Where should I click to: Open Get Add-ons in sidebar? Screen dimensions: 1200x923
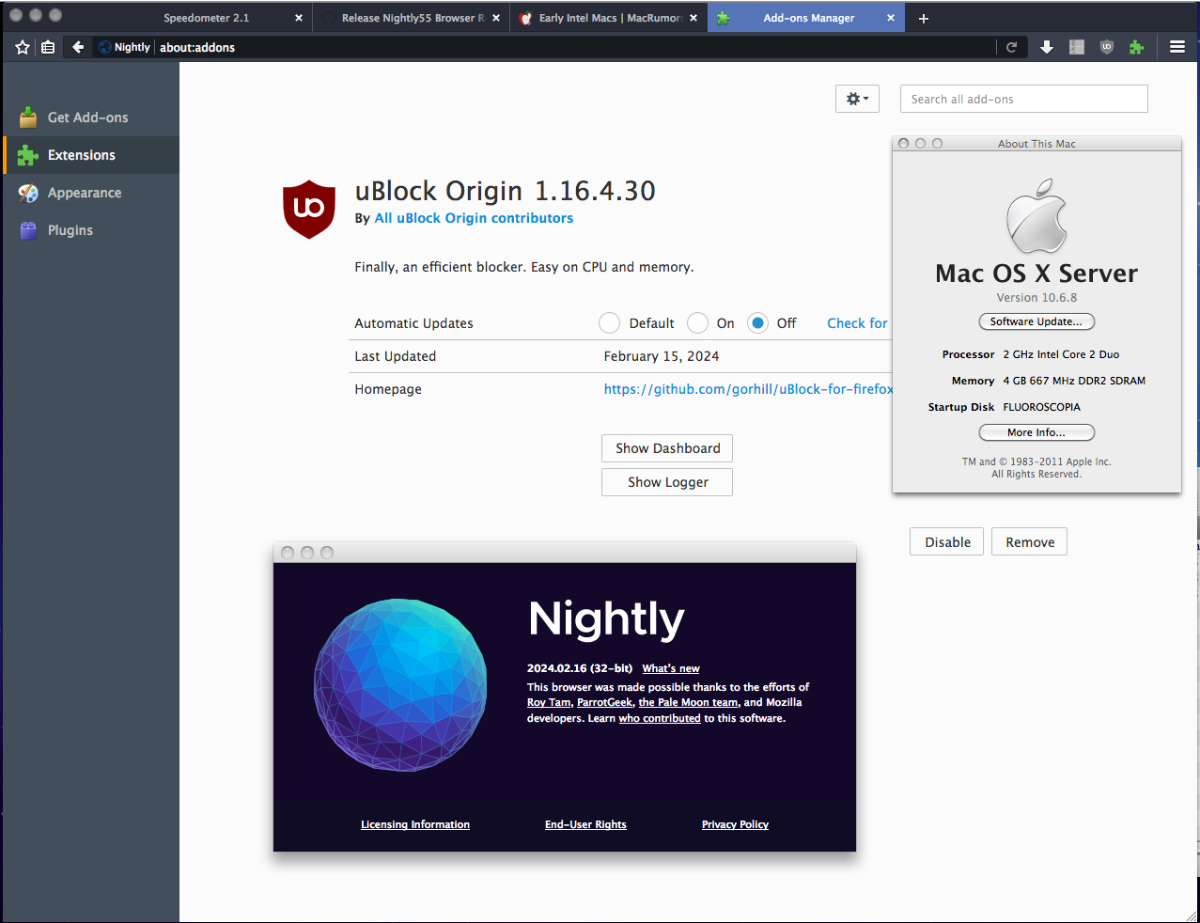90,117
